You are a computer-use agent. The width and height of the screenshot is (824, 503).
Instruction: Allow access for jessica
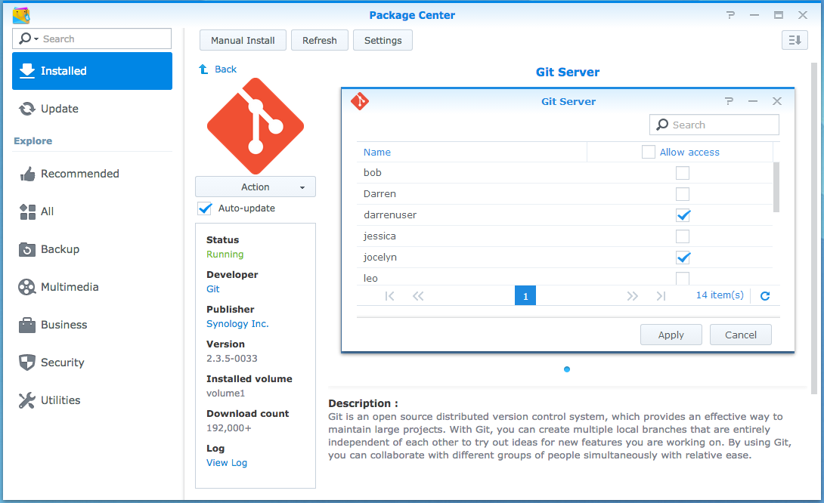coord(683,236)
